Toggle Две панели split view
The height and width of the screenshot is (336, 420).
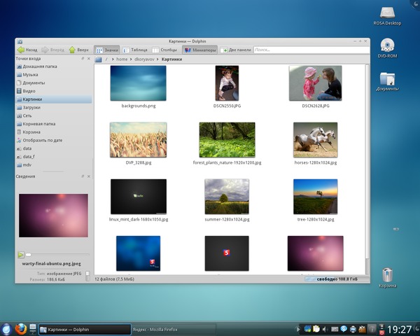coord(235,50)
